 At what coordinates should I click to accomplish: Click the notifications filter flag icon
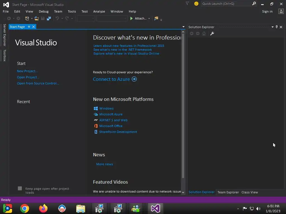(x=187, y=3)
